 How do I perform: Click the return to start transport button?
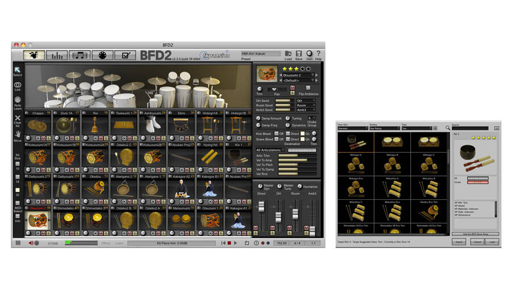pos(223,243)
